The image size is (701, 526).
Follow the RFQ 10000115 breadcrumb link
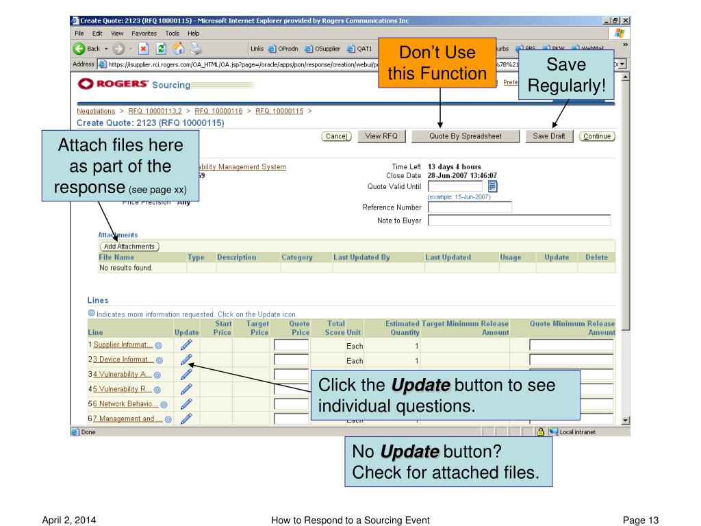pos(279,111)
